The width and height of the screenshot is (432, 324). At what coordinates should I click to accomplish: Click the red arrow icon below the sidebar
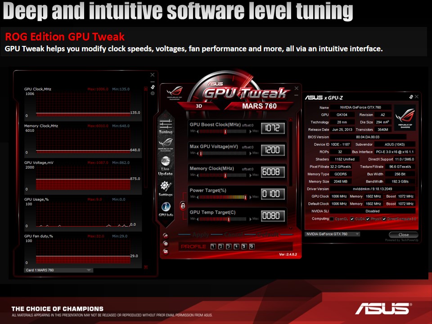click(165, 235)
